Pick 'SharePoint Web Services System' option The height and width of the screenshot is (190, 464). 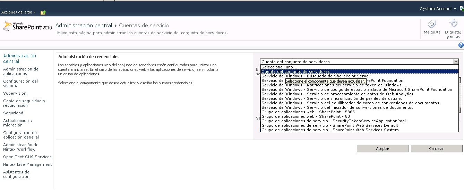359,130
